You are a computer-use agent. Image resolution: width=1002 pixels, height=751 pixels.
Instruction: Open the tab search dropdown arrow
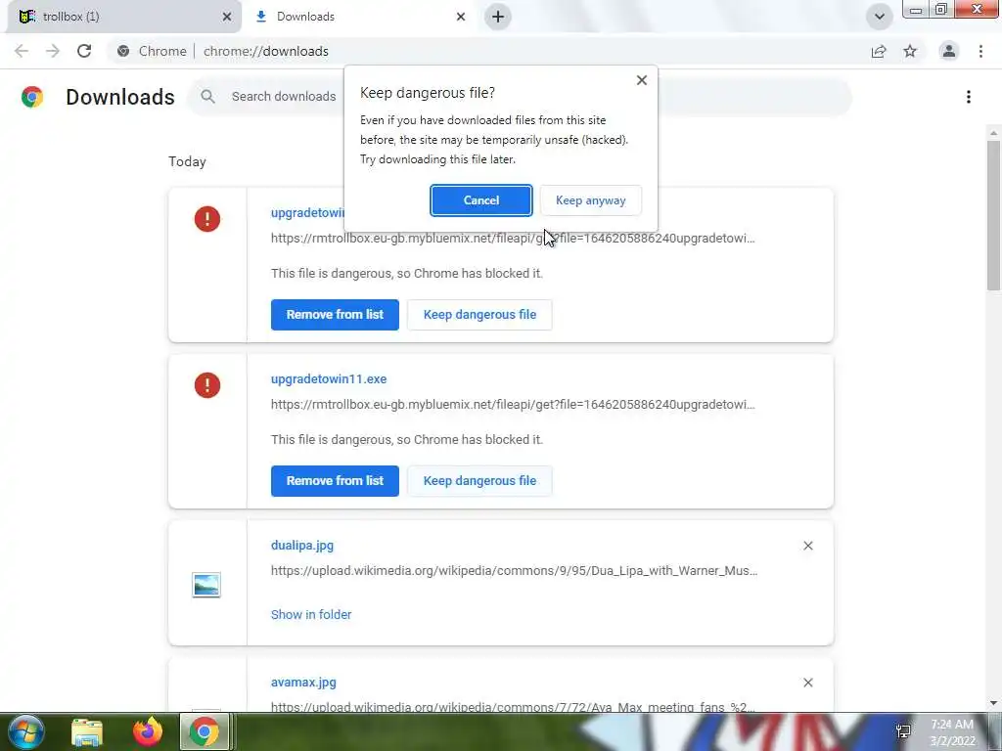(880, 17)
